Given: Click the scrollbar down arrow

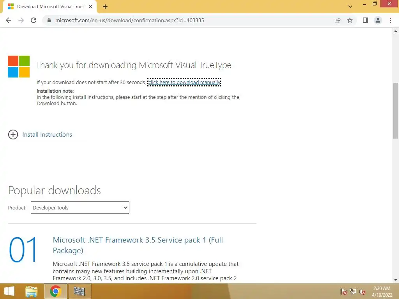Looking at the screenshot, I should pos(395,280).
